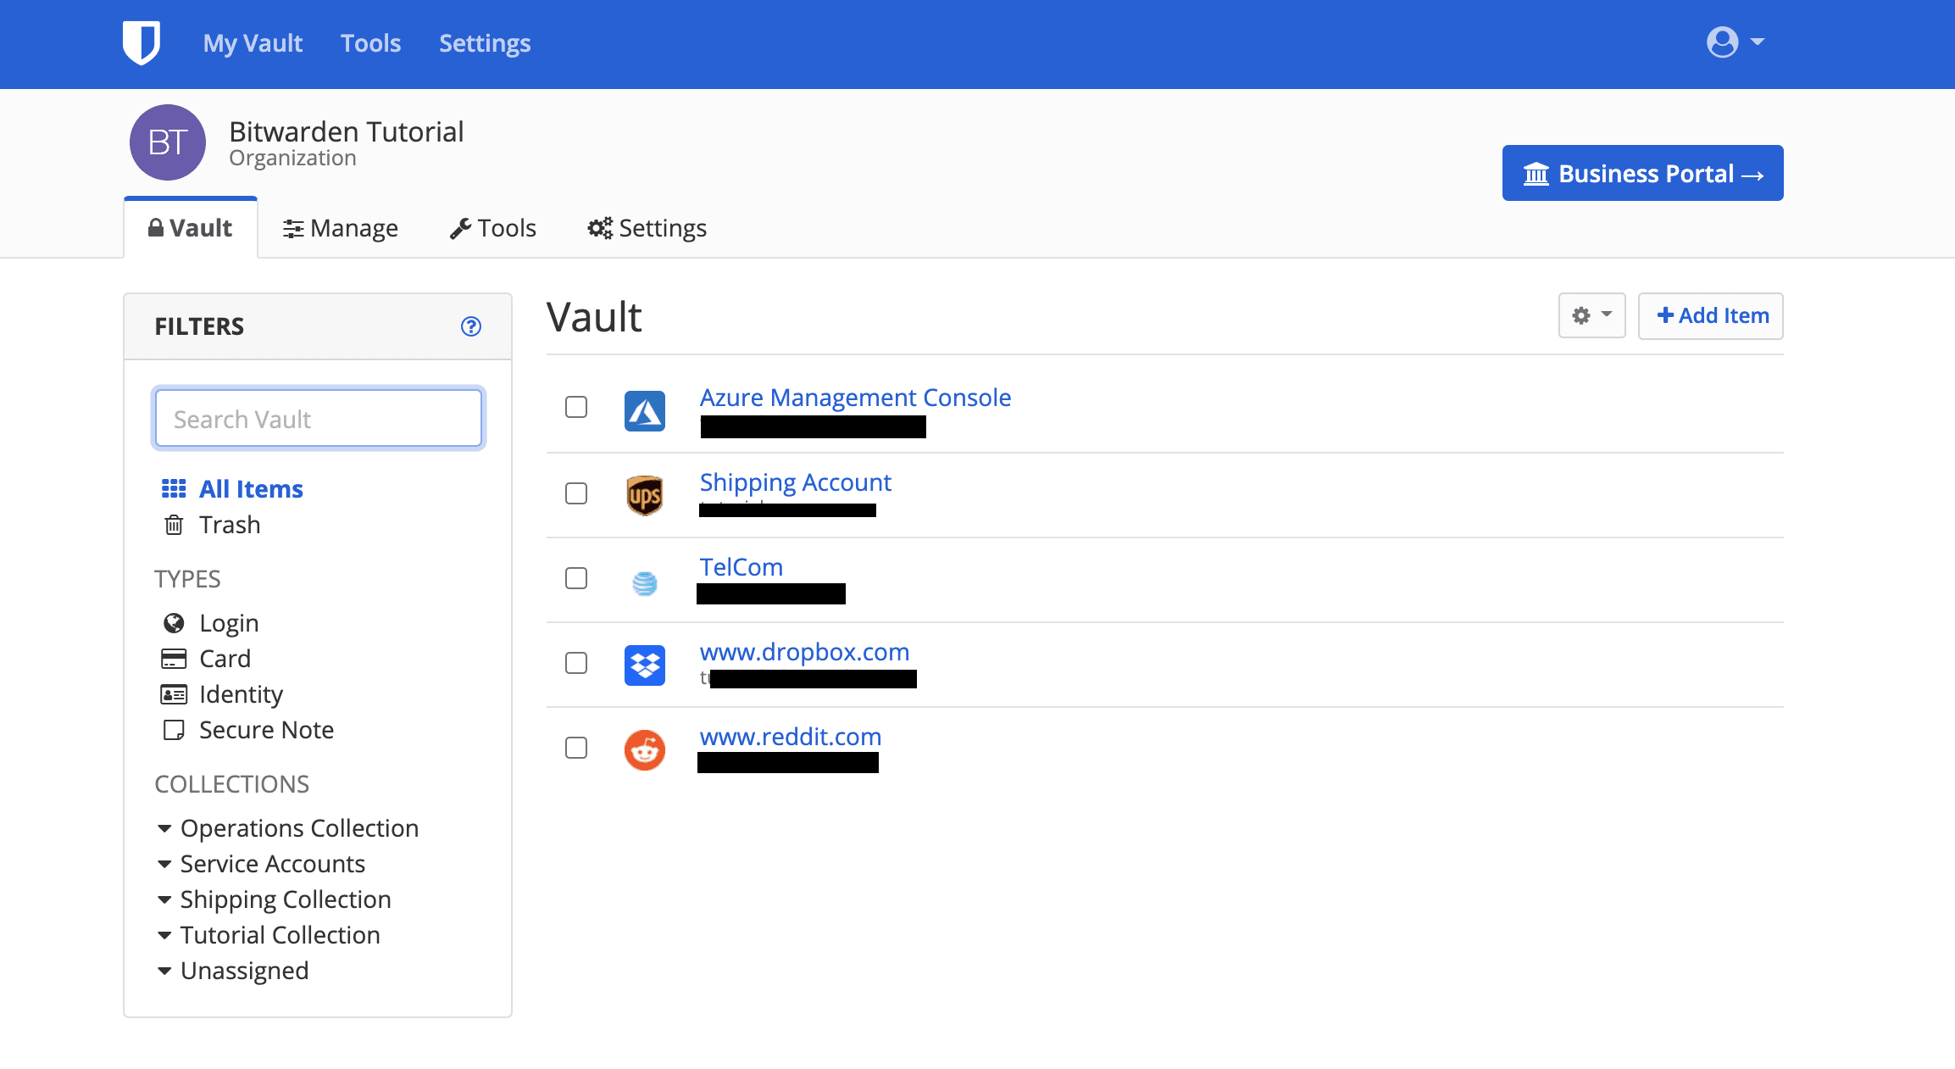Click the Azure Management Console icon
The height and width of the screenshot is (1069, 1955).
click(x=645, y=411)
